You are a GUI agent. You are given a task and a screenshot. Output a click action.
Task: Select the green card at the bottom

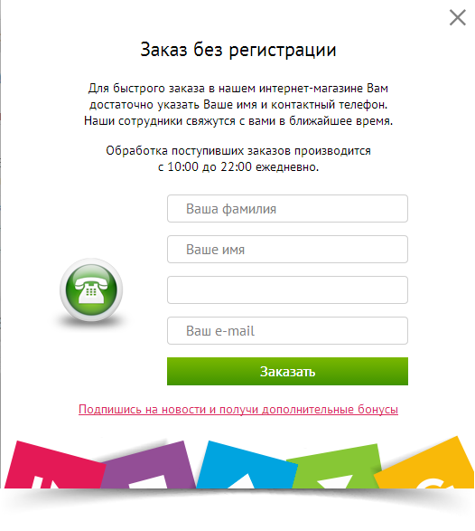(x=335, y=468)
